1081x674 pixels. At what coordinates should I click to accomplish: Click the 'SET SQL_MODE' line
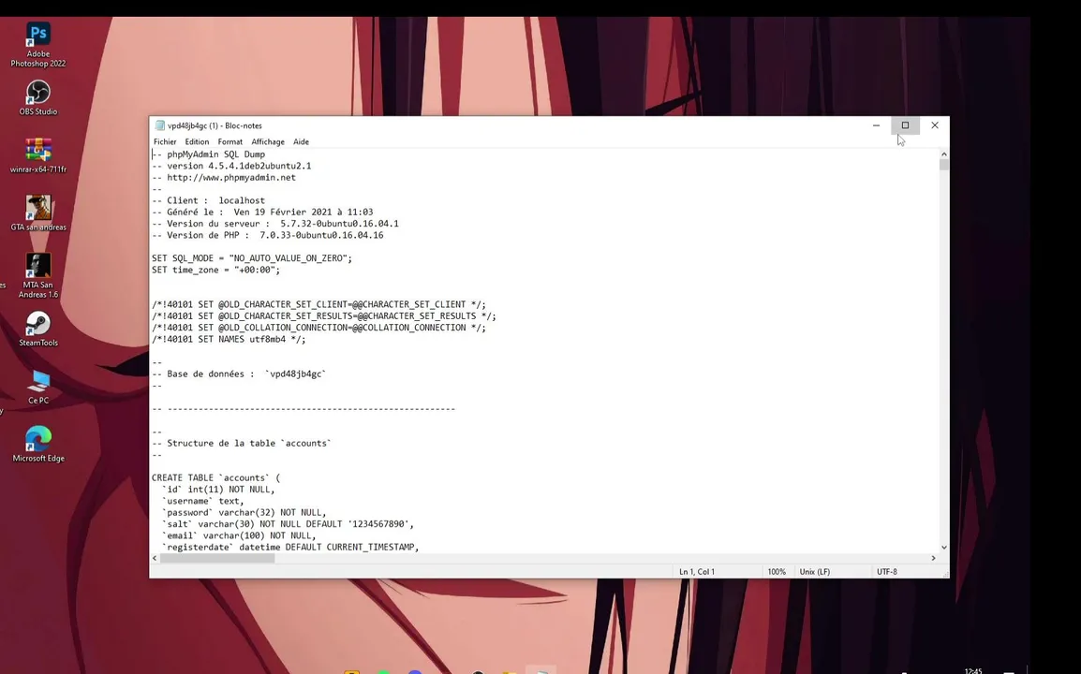click(x=252, y=258)
